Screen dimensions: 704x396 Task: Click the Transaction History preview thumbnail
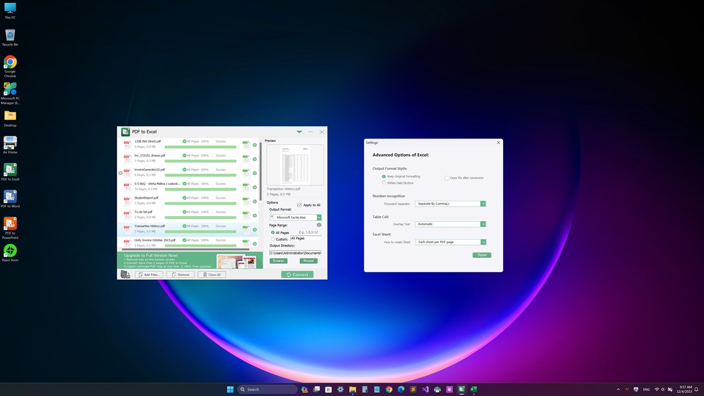294,165
